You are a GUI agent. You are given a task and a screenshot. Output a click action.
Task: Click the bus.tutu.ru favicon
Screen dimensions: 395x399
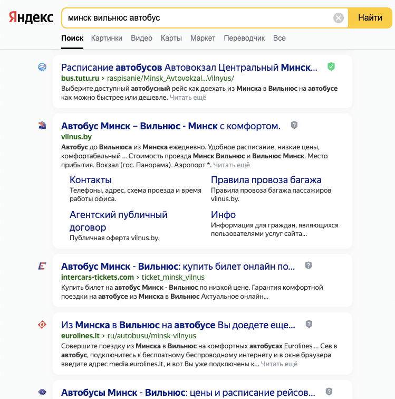point(42,67)
